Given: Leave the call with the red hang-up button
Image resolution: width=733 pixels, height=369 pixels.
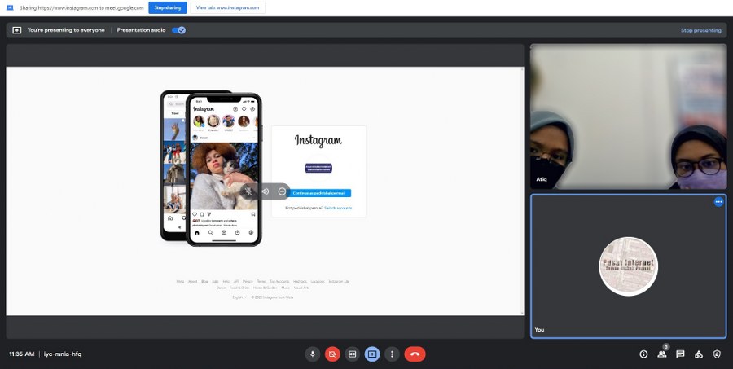Looking at the screenshot, I should (415, 354).
